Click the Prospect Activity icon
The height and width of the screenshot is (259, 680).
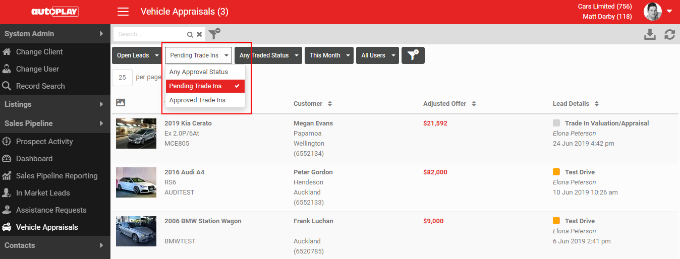coord(7,141)
